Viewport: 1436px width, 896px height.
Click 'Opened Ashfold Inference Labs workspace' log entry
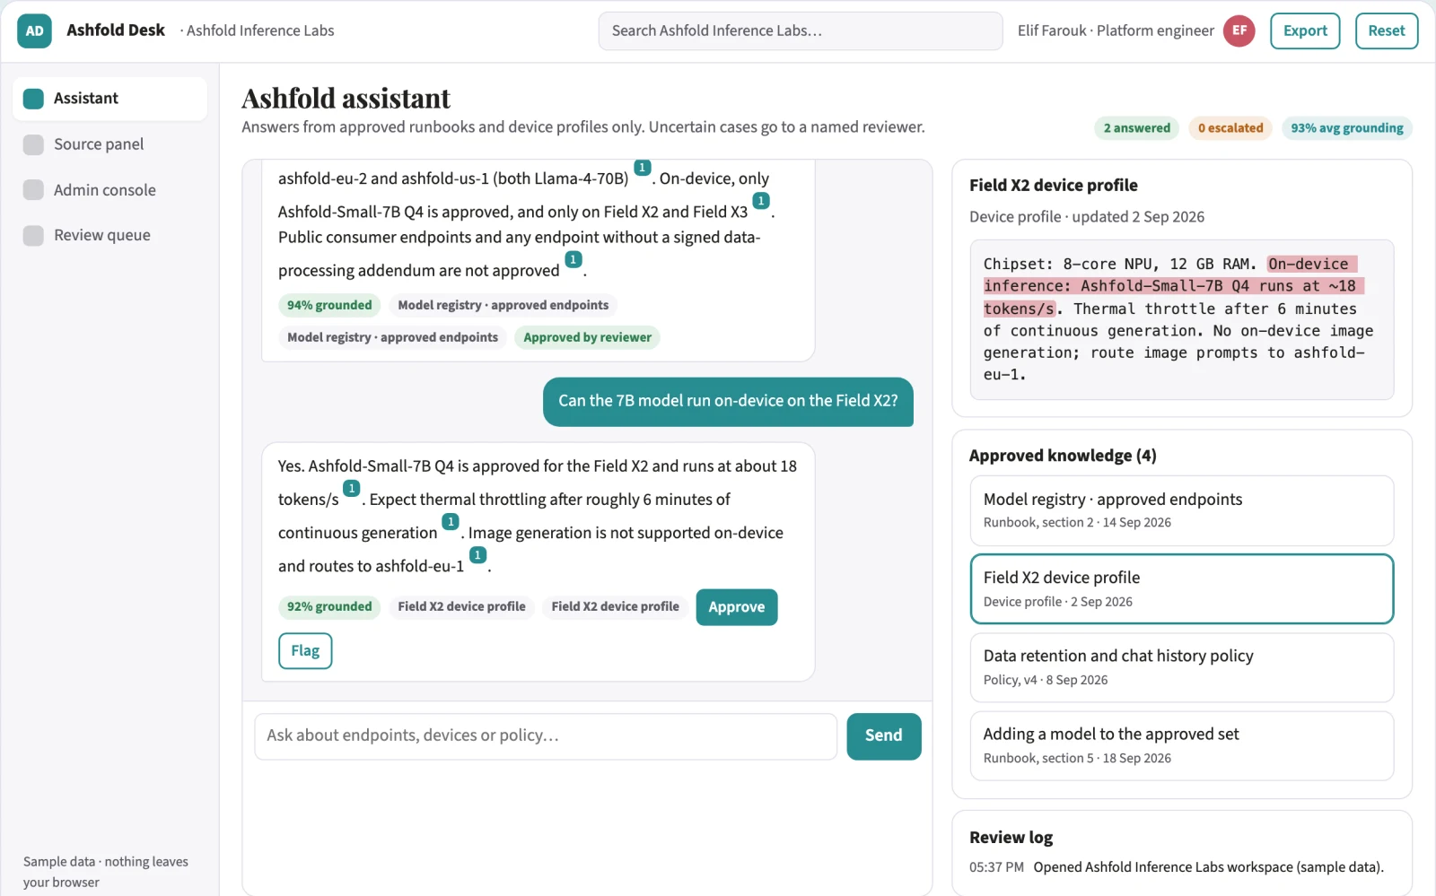pyautogui.click(x=1208, y=867)
